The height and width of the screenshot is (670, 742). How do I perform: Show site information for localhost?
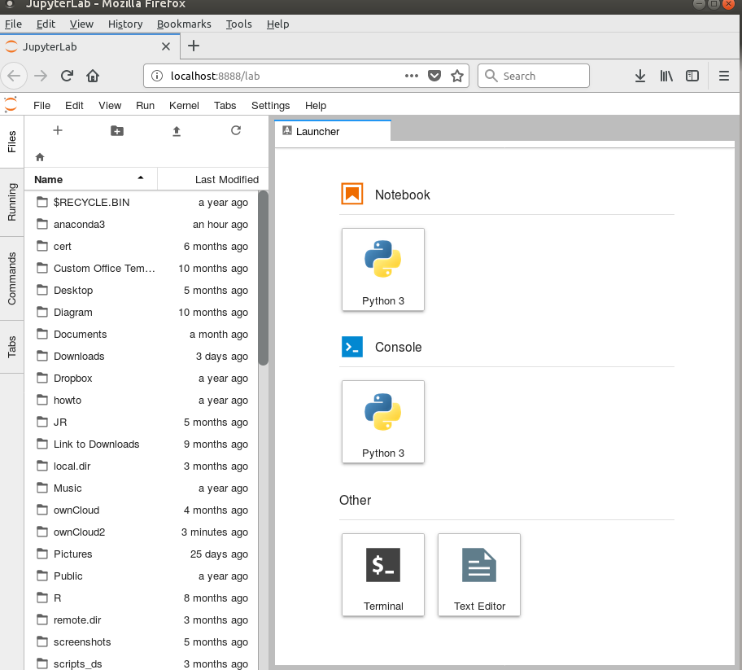tap(157, 76)
